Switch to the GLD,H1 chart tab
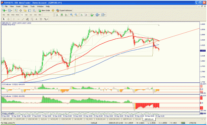 [x=44, y=119]
